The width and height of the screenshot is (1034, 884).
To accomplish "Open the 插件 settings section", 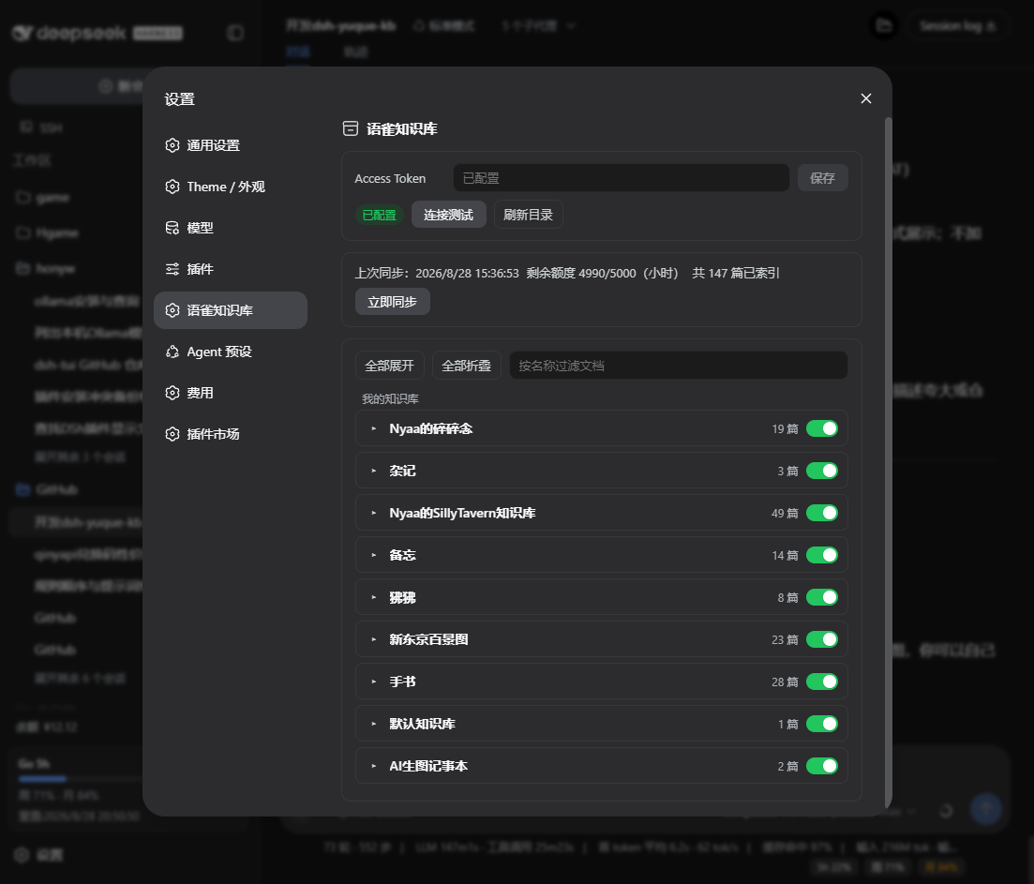I will [x=231, y=269].
